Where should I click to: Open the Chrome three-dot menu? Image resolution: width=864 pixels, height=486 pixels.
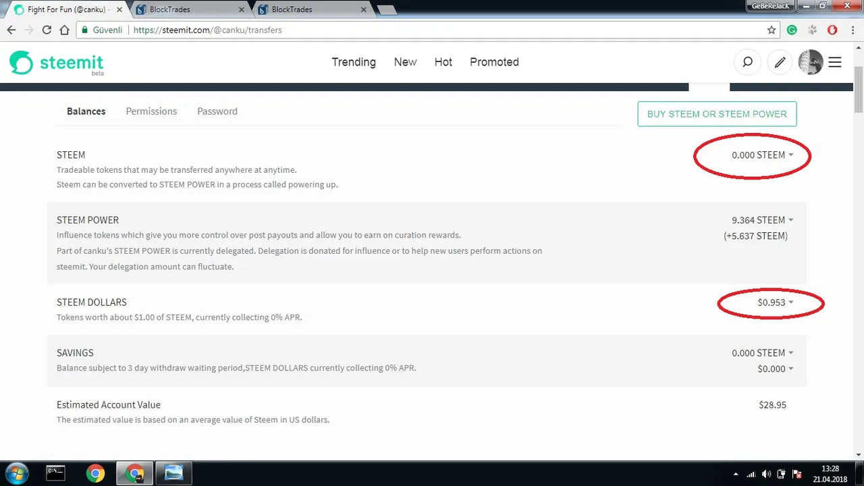(x=852, y=30)
